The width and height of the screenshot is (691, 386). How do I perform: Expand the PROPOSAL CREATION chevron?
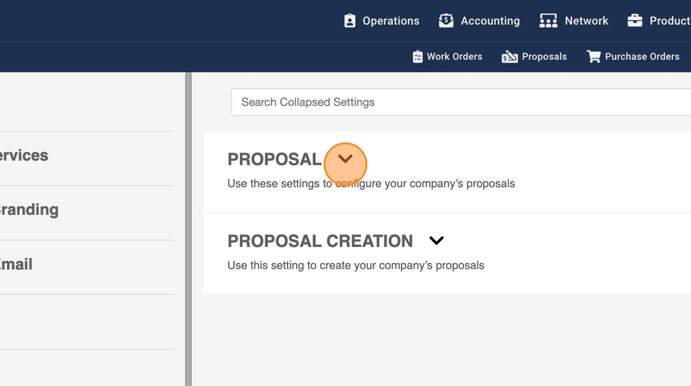click(x=436, y=241)
